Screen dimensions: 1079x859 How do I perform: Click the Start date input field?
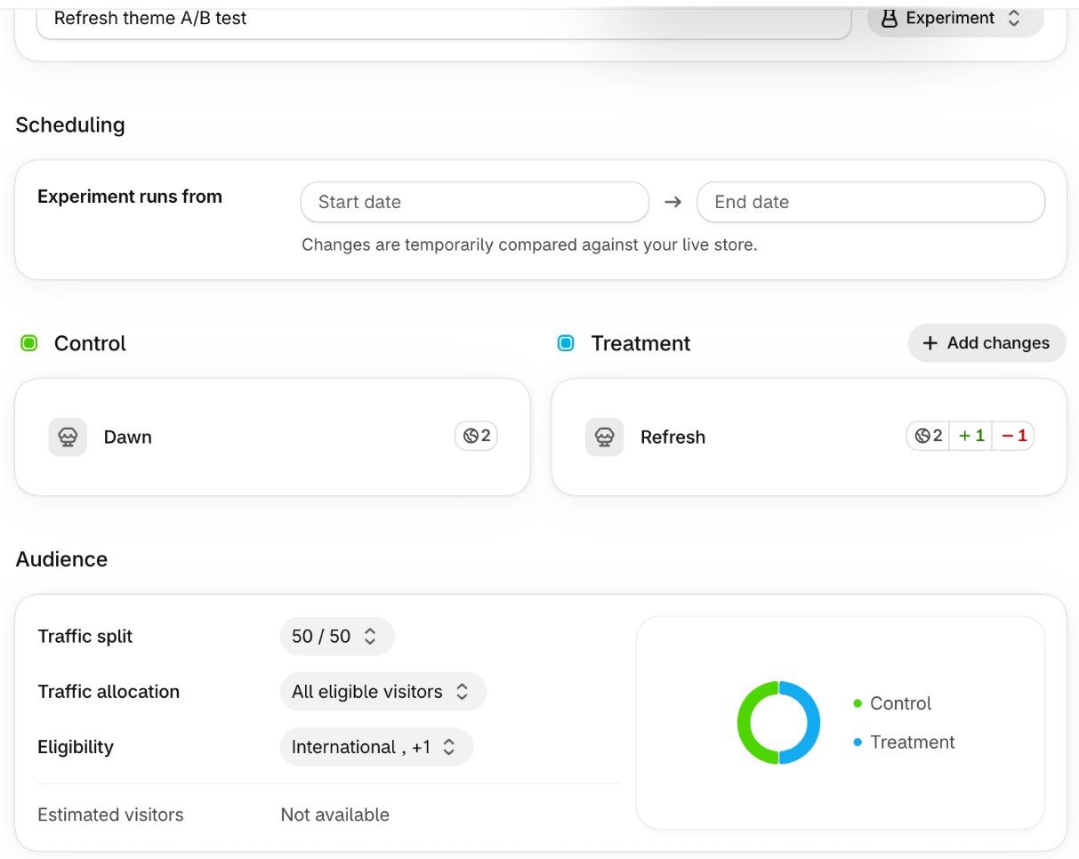[475, 202]
